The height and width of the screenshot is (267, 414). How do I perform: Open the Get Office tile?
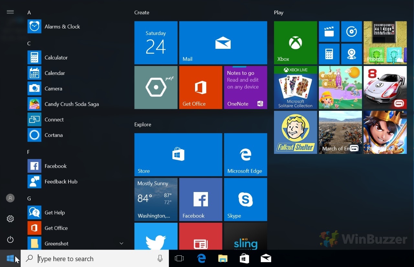click(201, 87)
